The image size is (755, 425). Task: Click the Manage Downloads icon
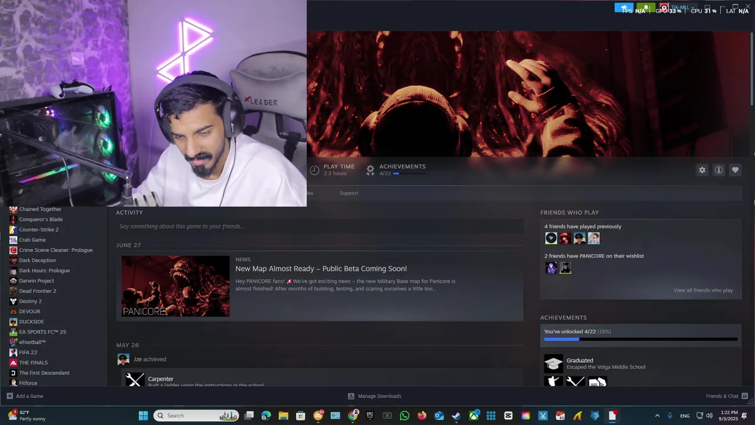(351, 396)
